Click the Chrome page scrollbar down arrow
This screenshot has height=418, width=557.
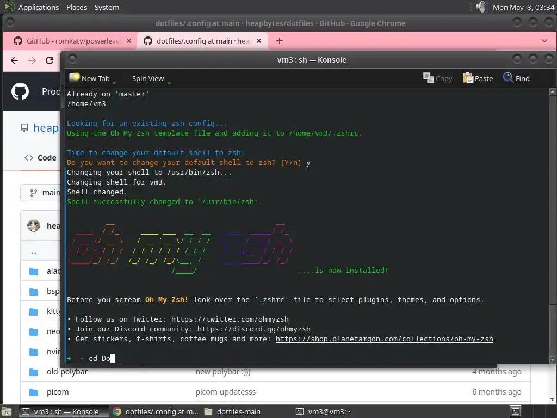[x=553, y=399]
